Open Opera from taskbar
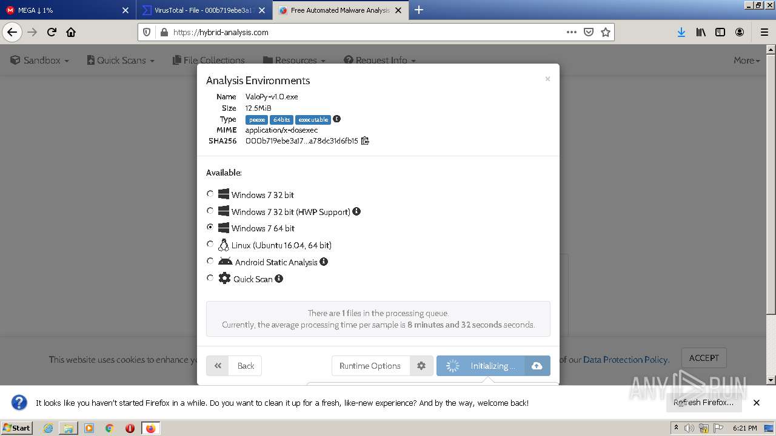This screenshot has height=436, width=776. coord(130,428)
